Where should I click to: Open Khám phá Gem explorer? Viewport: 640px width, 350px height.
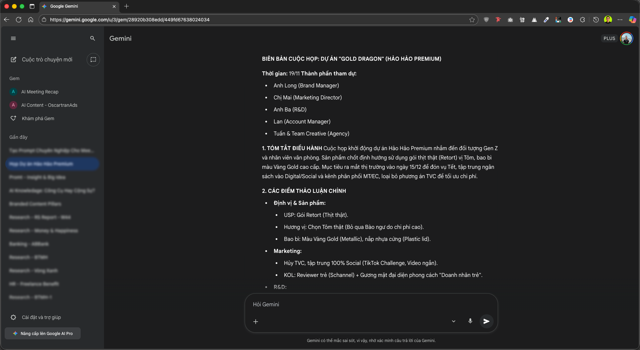click(x=38, y=118)
